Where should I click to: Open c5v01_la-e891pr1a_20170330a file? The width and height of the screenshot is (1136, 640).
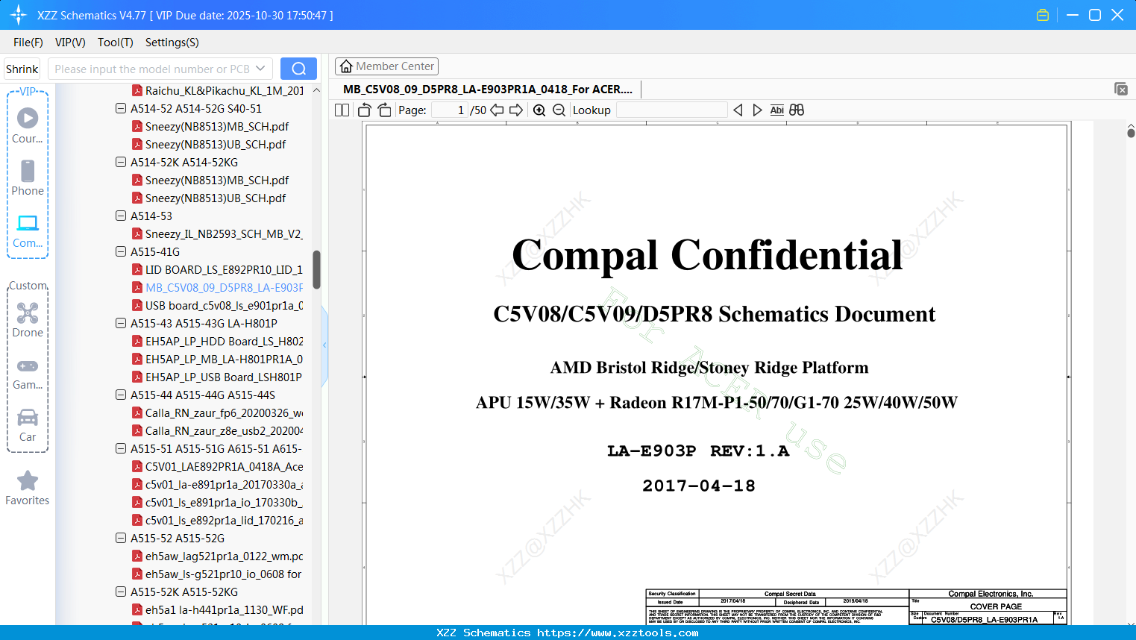pyautogui.click(x=217, y=484)
